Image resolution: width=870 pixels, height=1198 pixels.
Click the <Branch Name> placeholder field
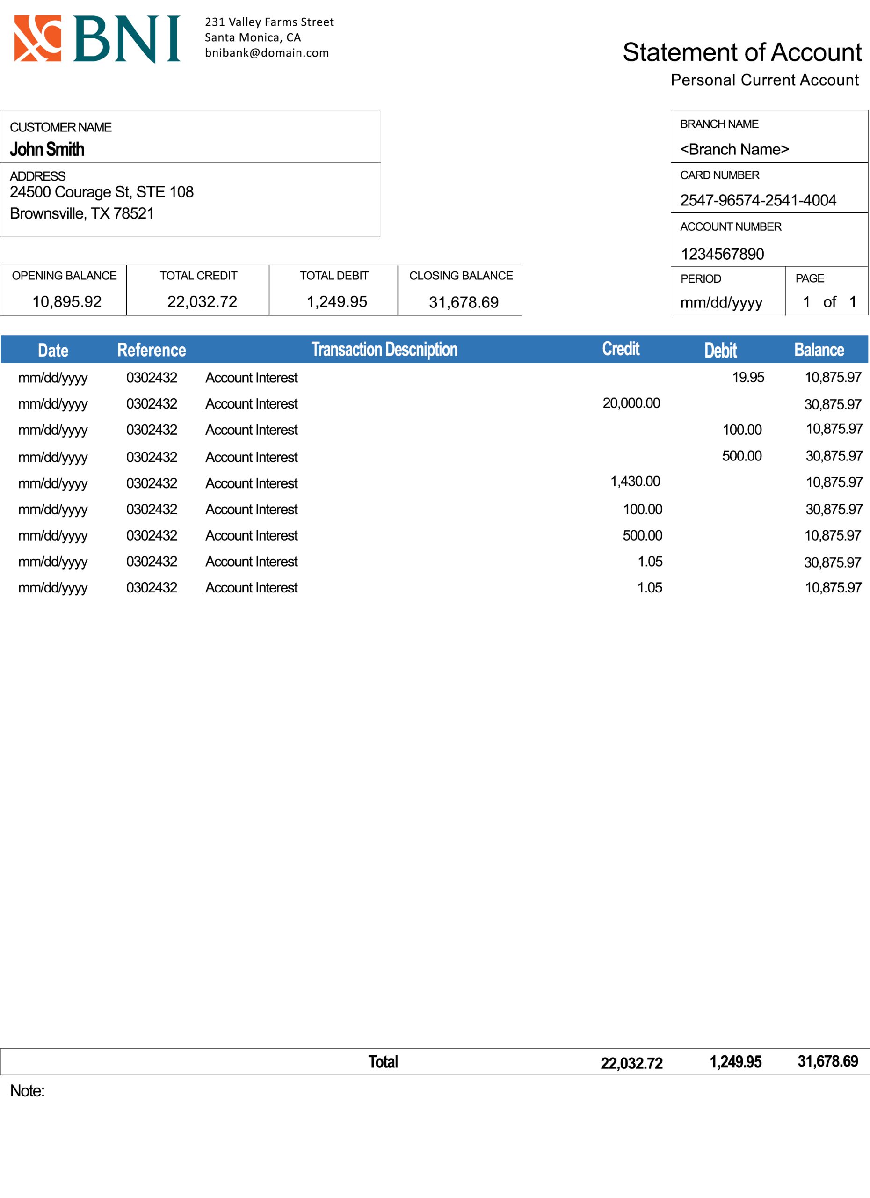click(734, 149)
